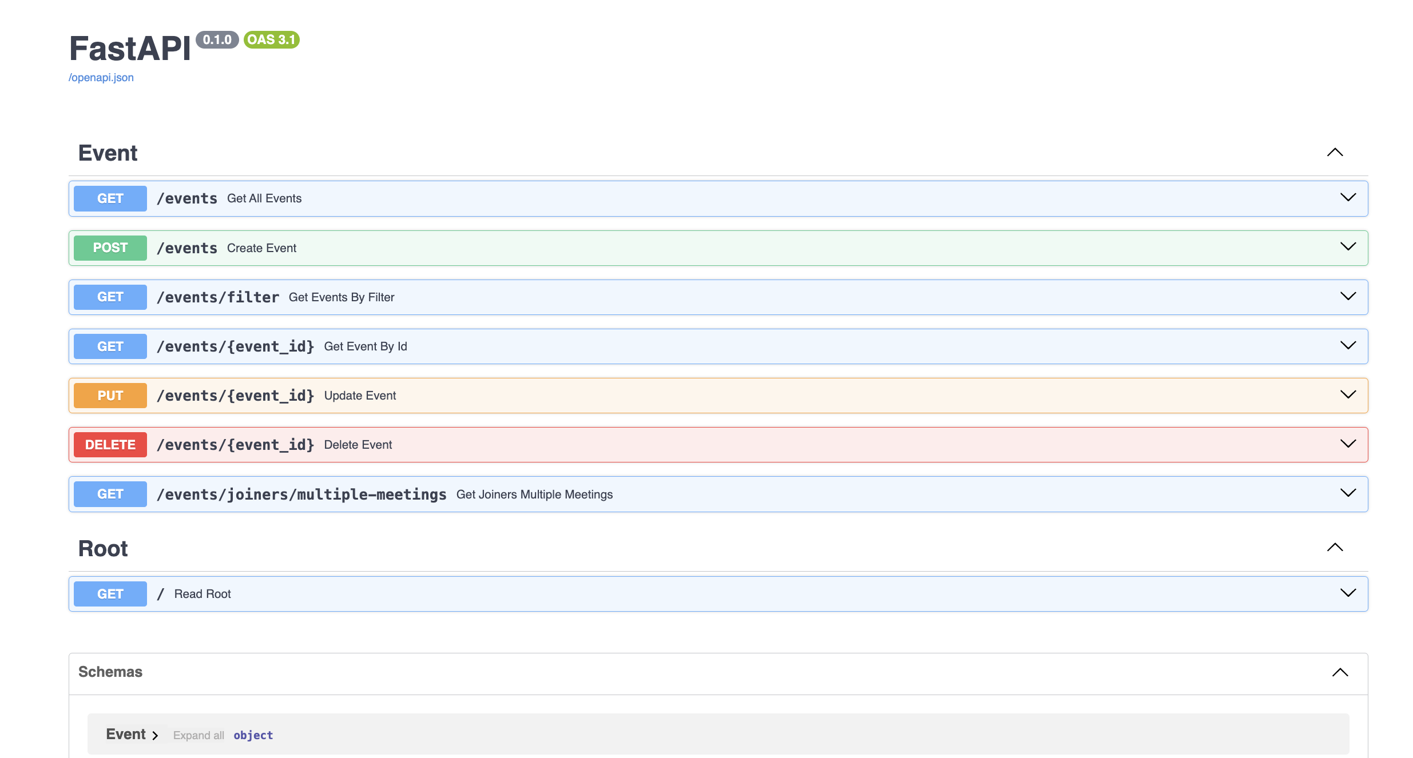Expand the Event schema arrow
The height and width of the screenshot is (758, 1413).
[x=155, y=736]
